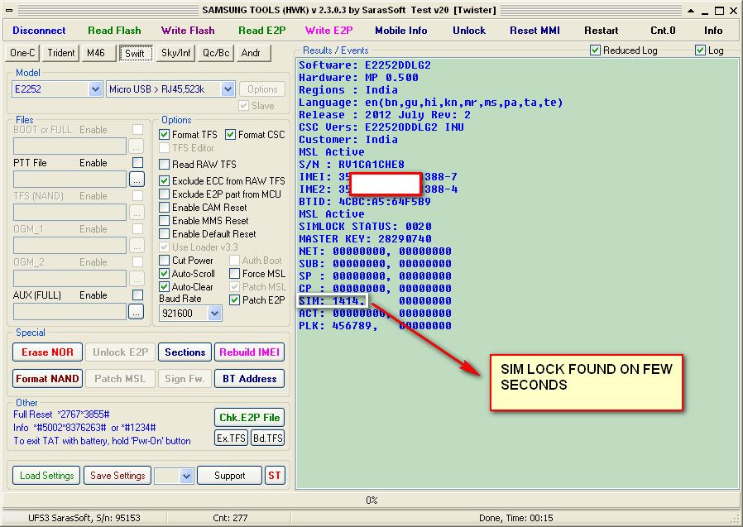This screenshot has width=743, height=527.
Task: Toggle the Log checkbox
Action: [x=700, y=50]
